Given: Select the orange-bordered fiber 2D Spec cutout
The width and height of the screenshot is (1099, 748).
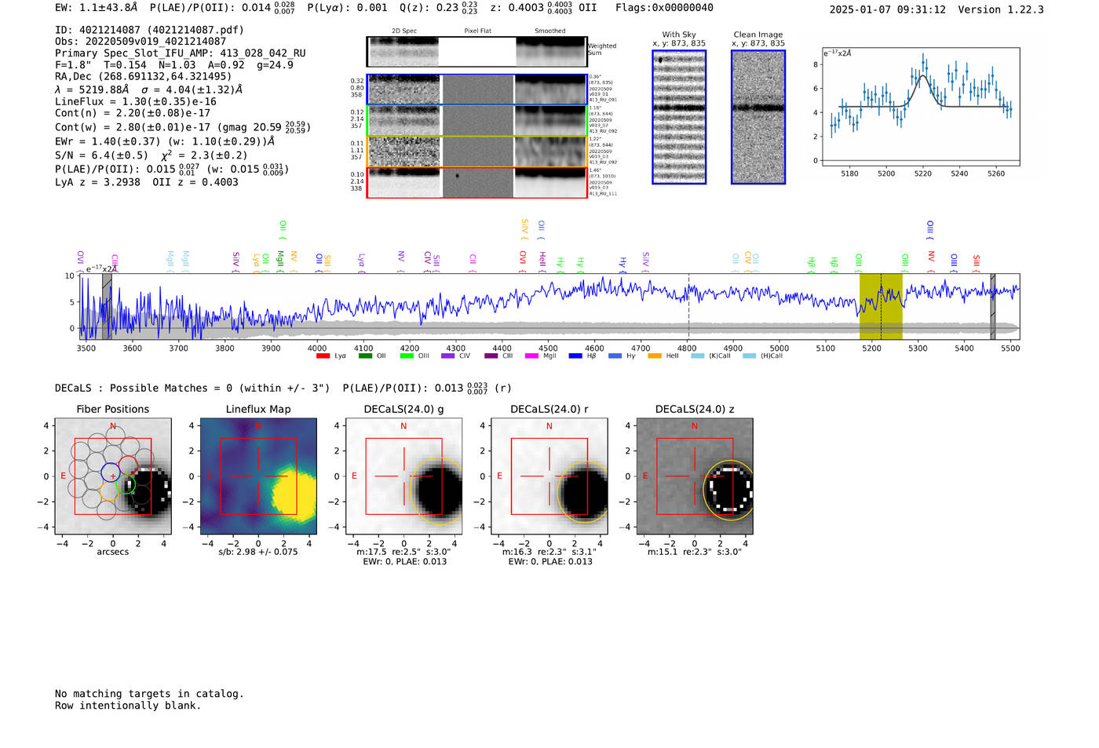Looking at the screenshot, I should [x=404, y=151].
